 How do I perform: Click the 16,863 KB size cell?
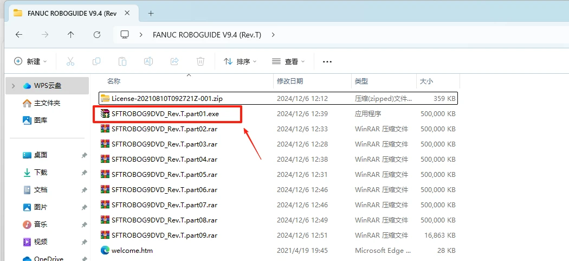pos(440,235)
